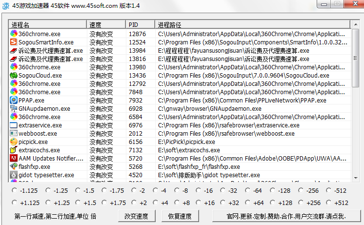Sort list by PID column header
This screenshot has height=225, width=364.
click(x=140, y=24)
